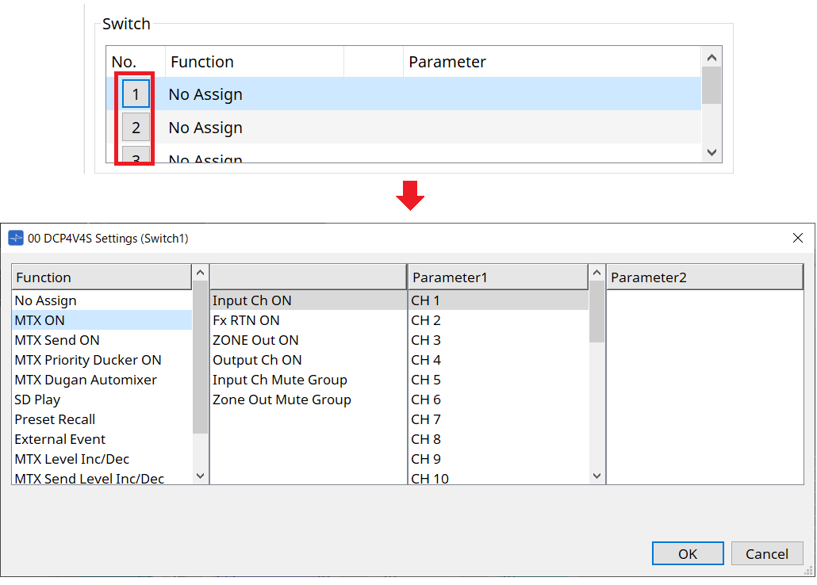Pick Fx RTN ON option
This screenshot has width=817, height=585.
246,320
